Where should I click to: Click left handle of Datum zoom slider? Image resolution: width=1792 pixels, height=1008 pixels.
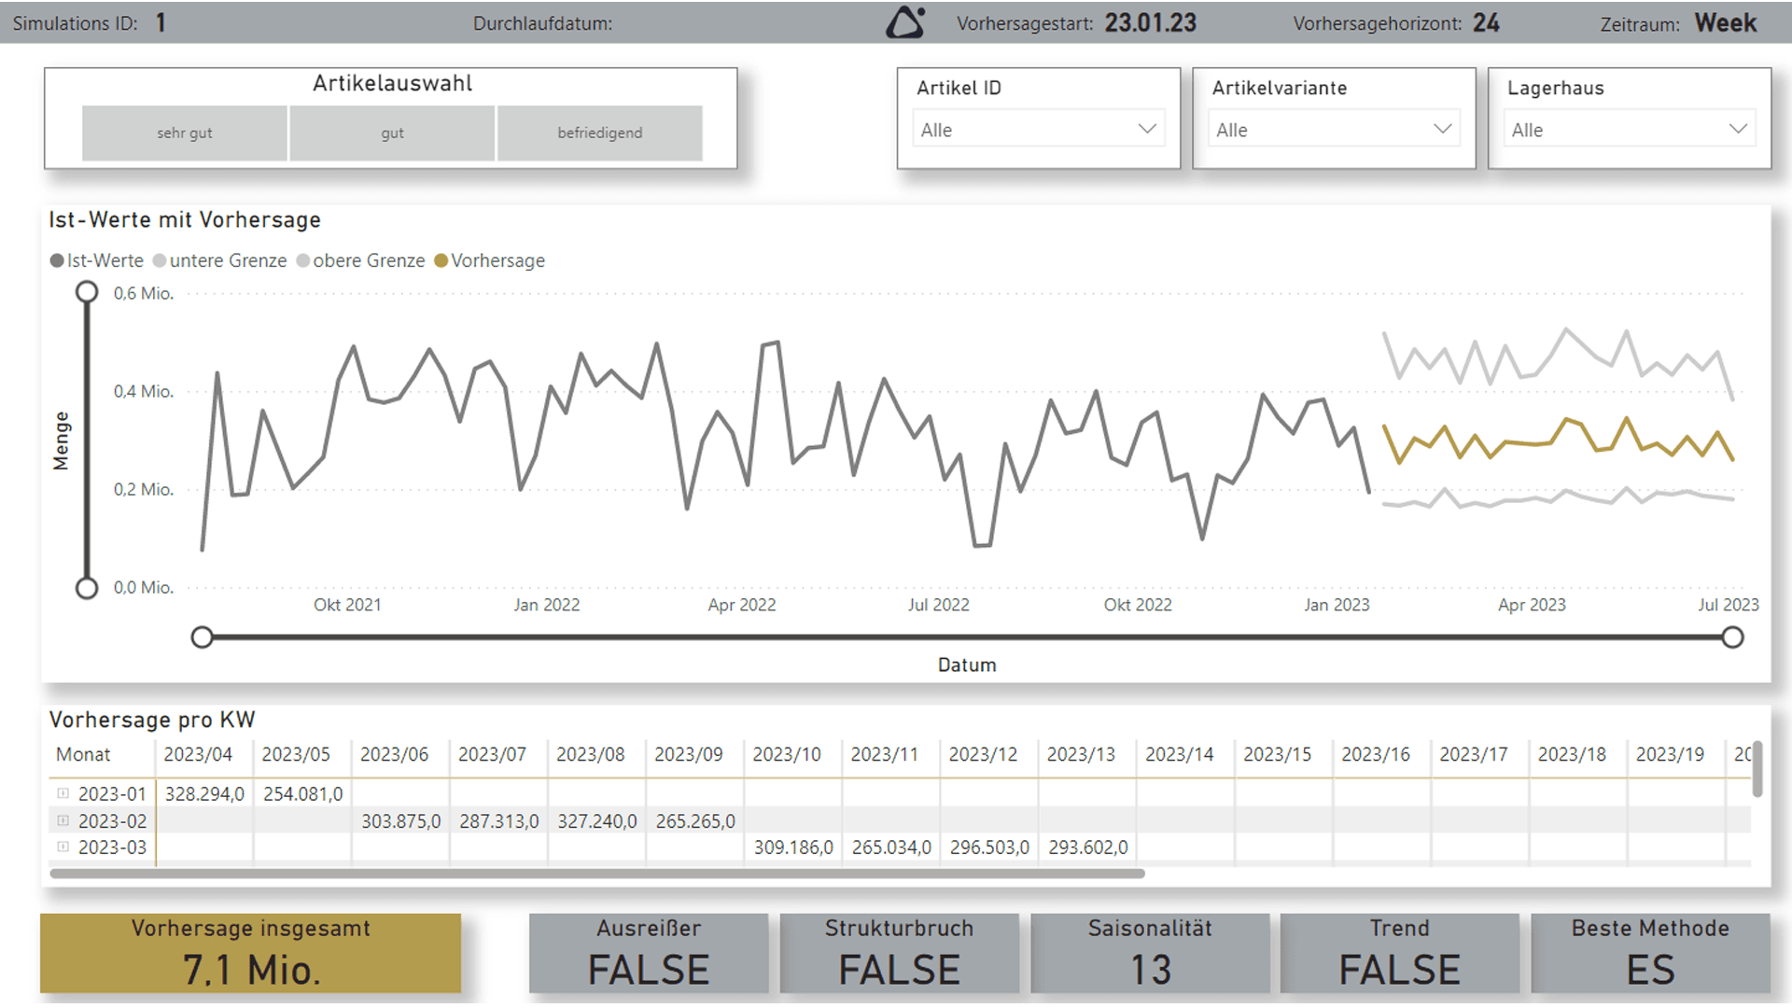coord(202,637)
